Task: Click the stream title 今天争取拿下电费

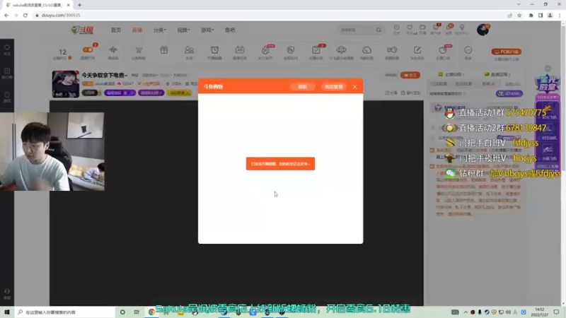Action: coord(104,76)
